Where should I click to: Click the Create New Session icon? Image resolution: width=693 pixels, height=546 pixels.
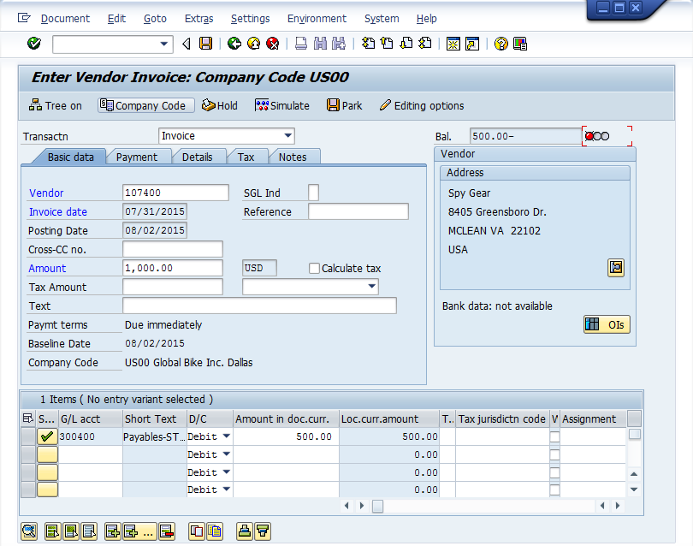click(x=453, y=44)
